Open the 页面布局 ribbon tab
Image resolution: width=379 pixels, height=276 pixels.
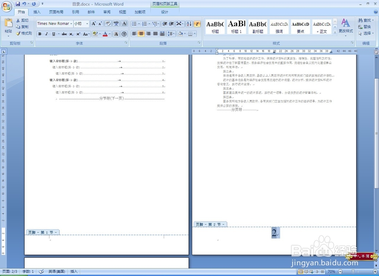56,12
